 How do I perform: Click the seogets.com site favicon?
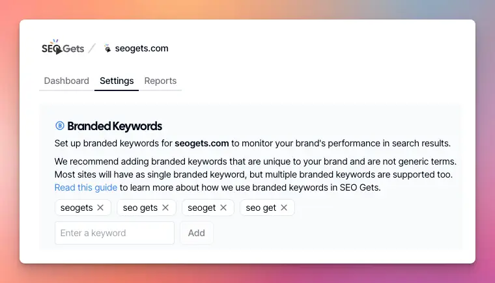click(107, 48)
